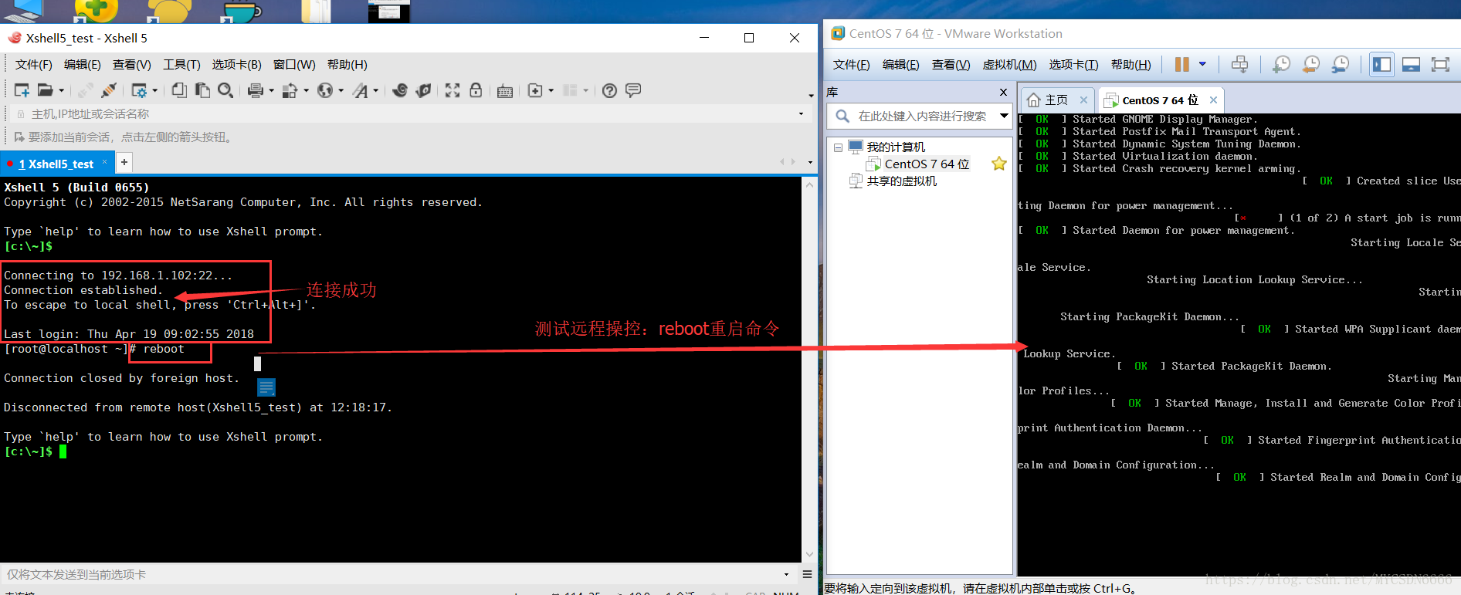Click the Xmanager leaf icon in Xshell toolbar
Screen dimensions: 1461x595
pyautogui.click(x=423, y=90)
